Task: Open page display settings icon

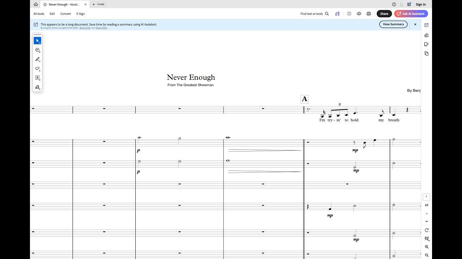Action: tap(427, 238)
